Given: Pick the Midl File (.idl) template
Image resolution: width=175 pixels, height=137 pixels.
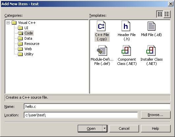Looking at the screenshot, I should [151, 26].
